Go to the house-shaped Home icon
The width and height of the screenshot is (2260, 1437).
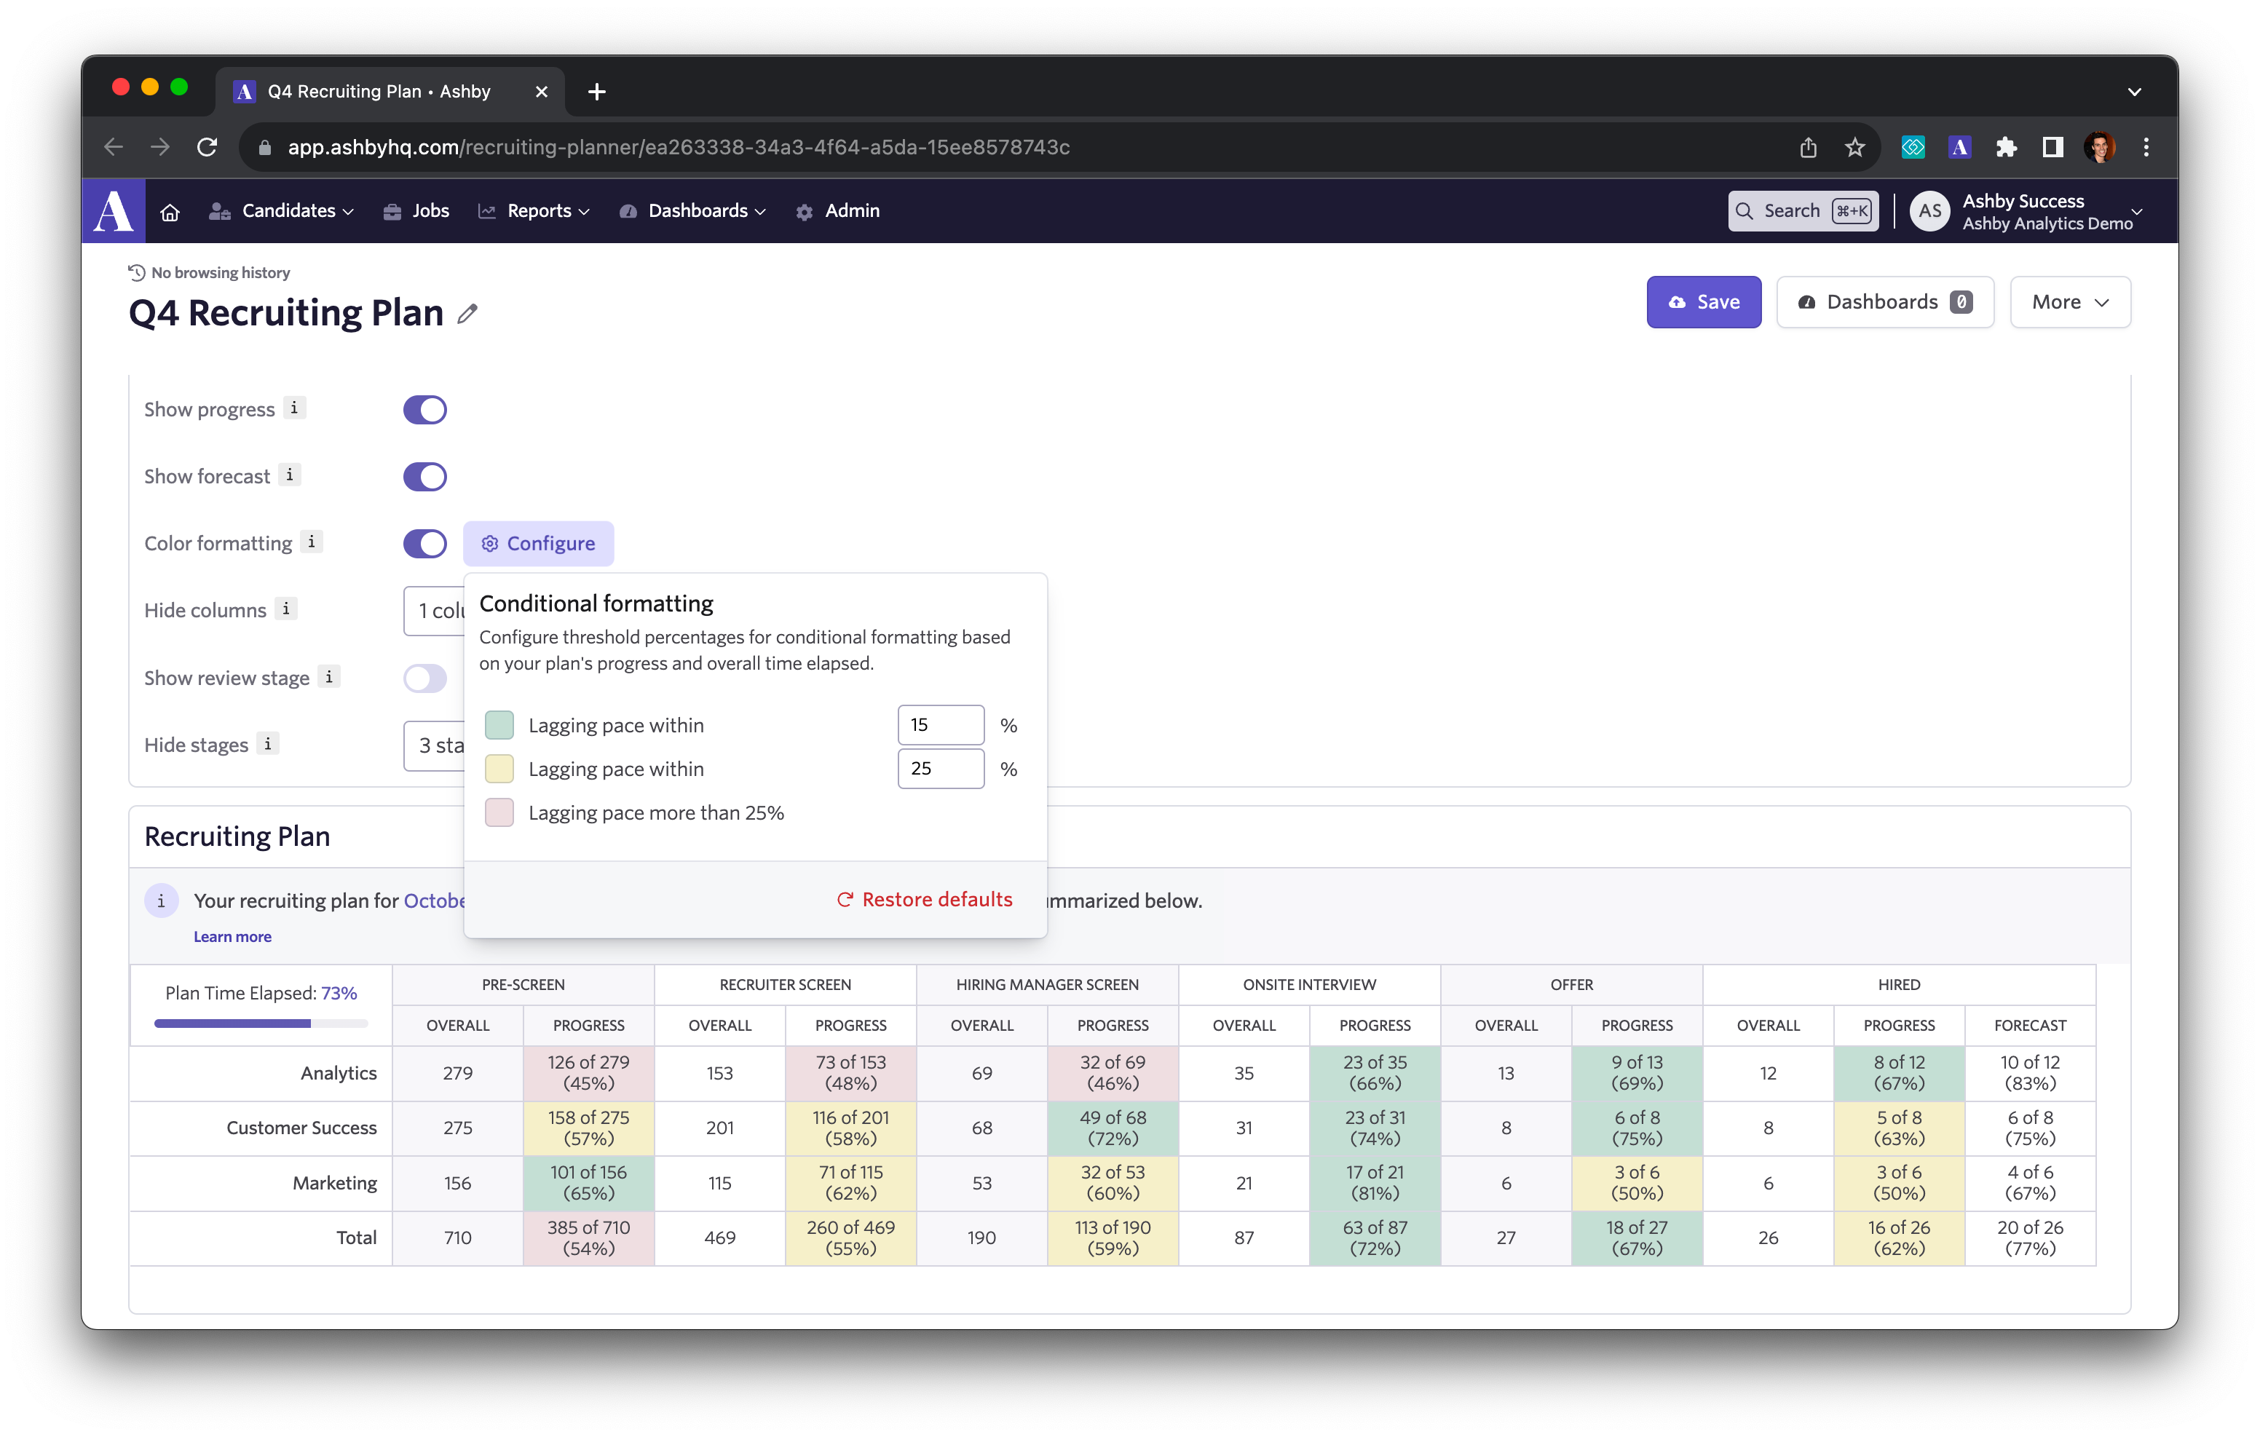[170, 212]
